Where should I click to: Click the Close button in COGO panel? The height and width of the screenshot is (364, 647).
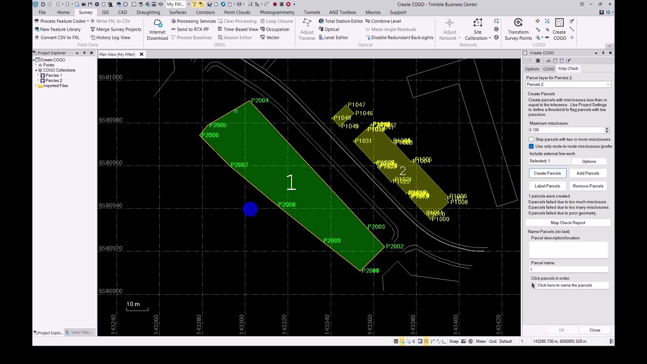coord(594,330)
